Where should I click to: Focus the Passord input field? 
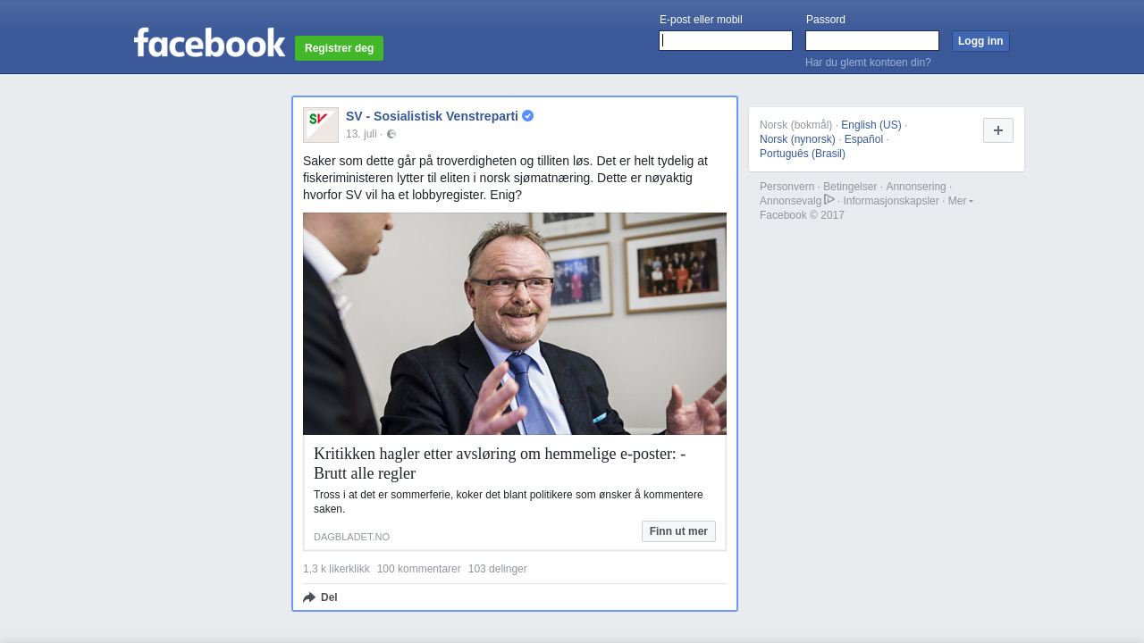tap(872, 41)
